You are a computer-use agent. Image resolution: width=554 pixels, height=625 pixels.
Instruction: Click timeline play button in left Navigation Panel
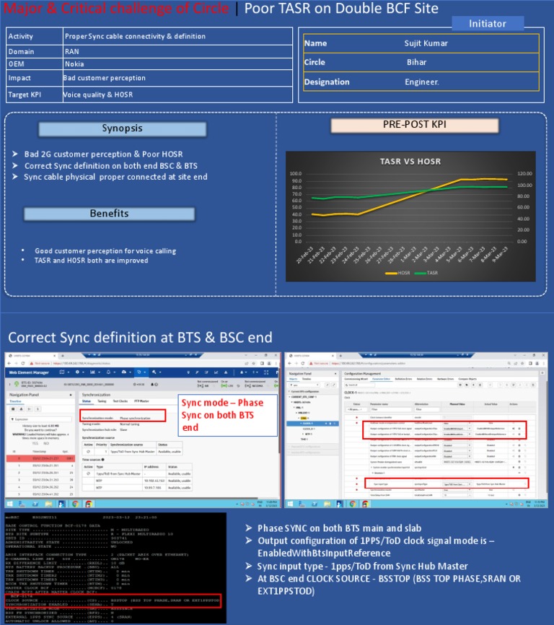[x=29, y=409]
